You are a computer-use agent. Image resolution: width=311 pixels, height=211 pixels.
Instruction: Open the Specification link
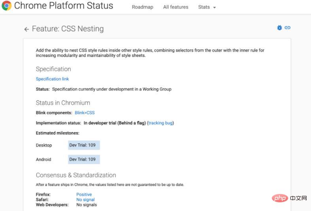tap(52, 79)
